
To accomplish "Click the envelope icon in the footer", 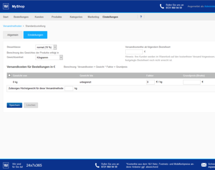I will [204, 165].
